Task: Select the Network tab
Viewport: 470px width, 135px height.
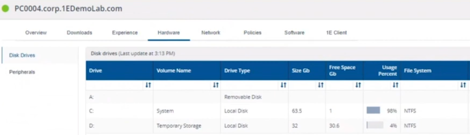Action: pyautogui.click(x=211, y=33)
